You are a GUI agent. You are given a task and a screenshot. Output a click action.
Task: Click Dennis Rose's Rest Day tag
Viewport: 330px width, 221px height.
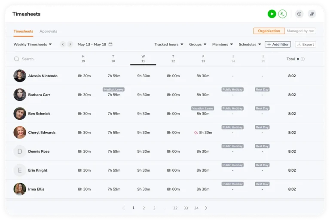[x=262, y=146]
